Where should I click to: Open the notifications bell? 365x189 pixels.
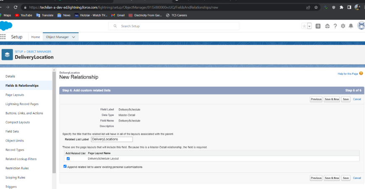point(351,26)
